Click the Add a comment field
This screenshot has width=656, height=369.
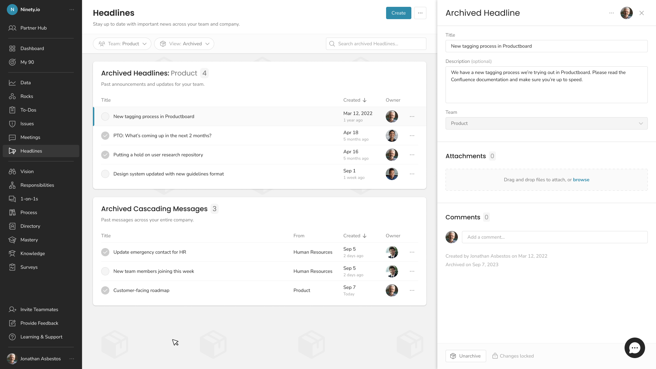click(x=554, y=237)
